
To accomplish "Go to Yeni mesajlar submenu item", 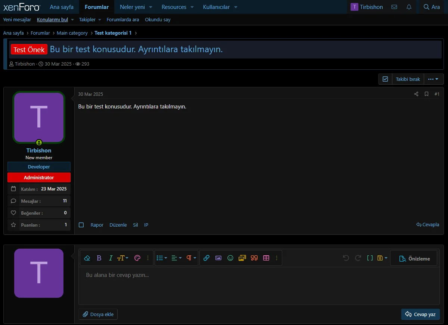I will (17, 20).
